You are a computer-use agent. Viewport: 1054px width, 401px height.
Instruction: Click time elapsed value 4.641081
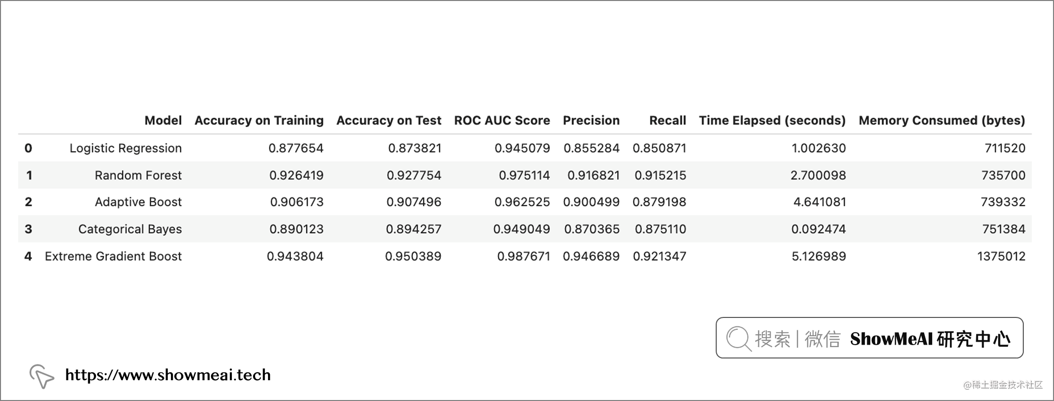click(x=820, y=202)
